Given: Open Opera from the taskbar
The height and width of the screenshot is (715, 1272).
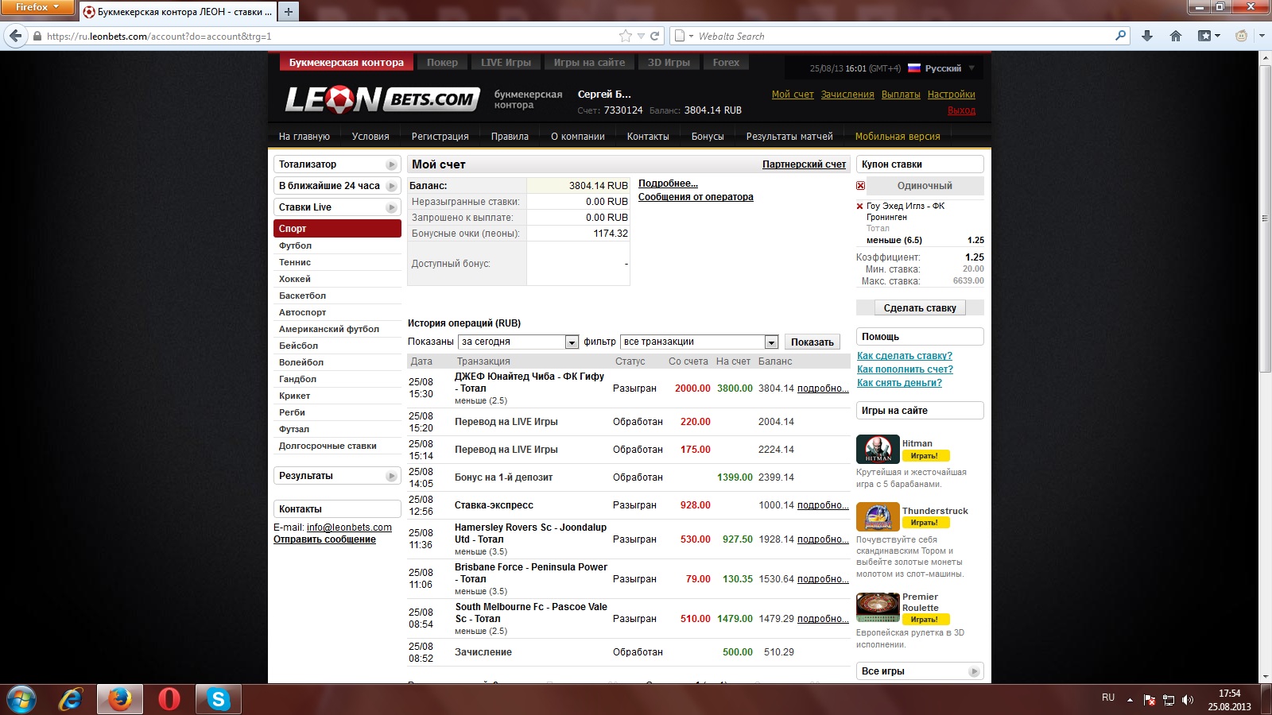Looking at the screenshot, I should (169, 699).
